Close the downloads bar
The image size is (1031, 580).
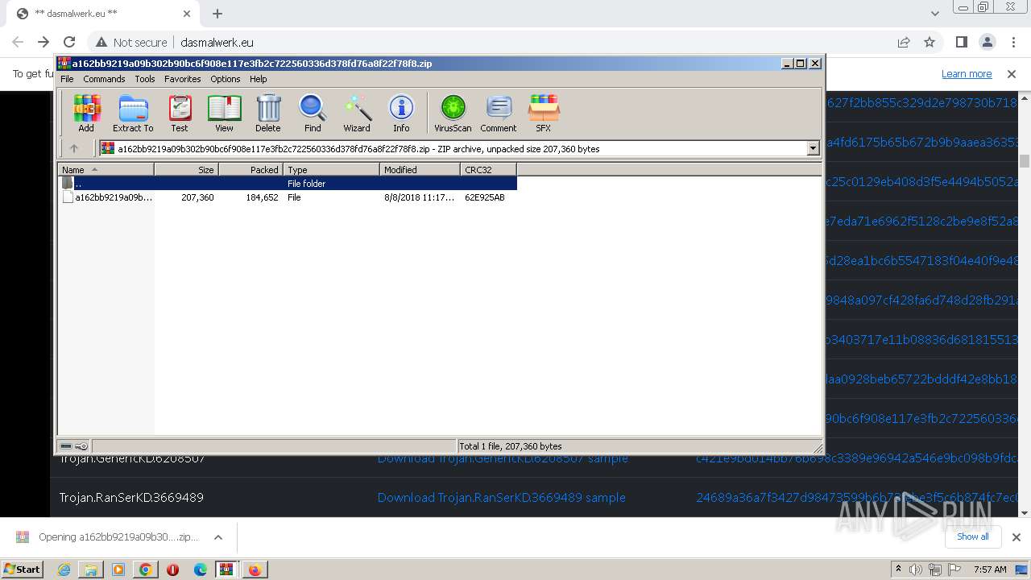point(1017,537)
